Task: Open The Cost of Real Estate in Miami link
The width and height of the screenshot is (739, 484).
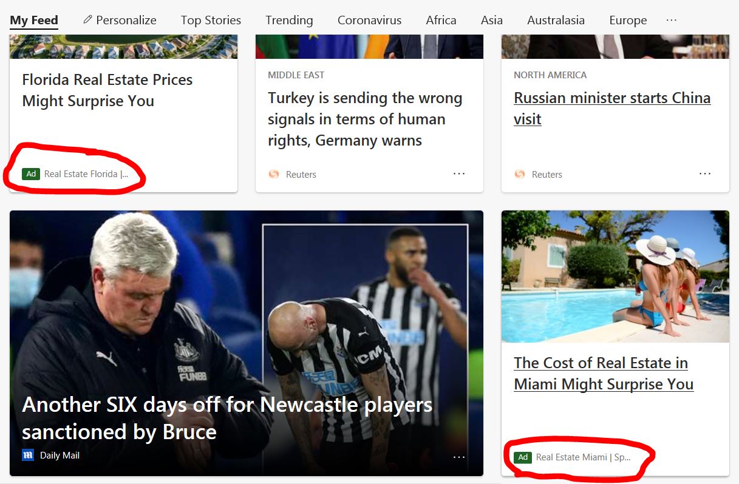Action: 604,374
